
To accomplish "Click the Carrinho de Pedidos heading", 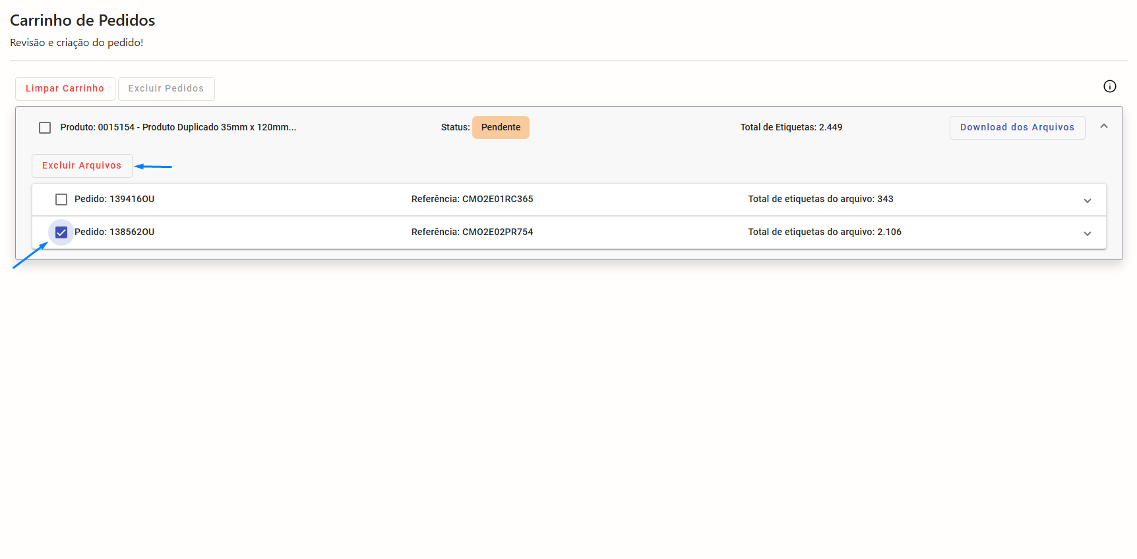I will (82, 20).
